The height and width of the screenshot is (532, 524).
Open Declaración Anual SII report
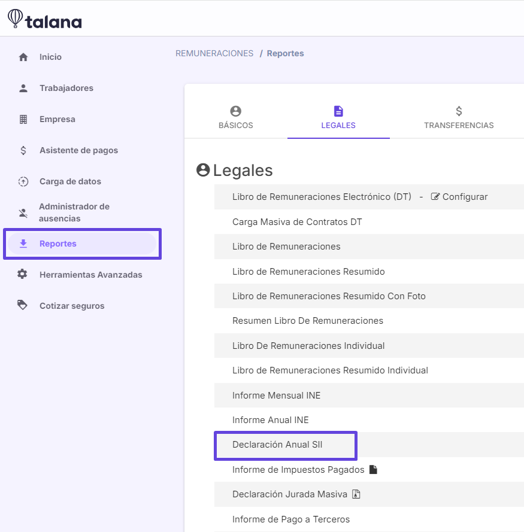point(277,445)
